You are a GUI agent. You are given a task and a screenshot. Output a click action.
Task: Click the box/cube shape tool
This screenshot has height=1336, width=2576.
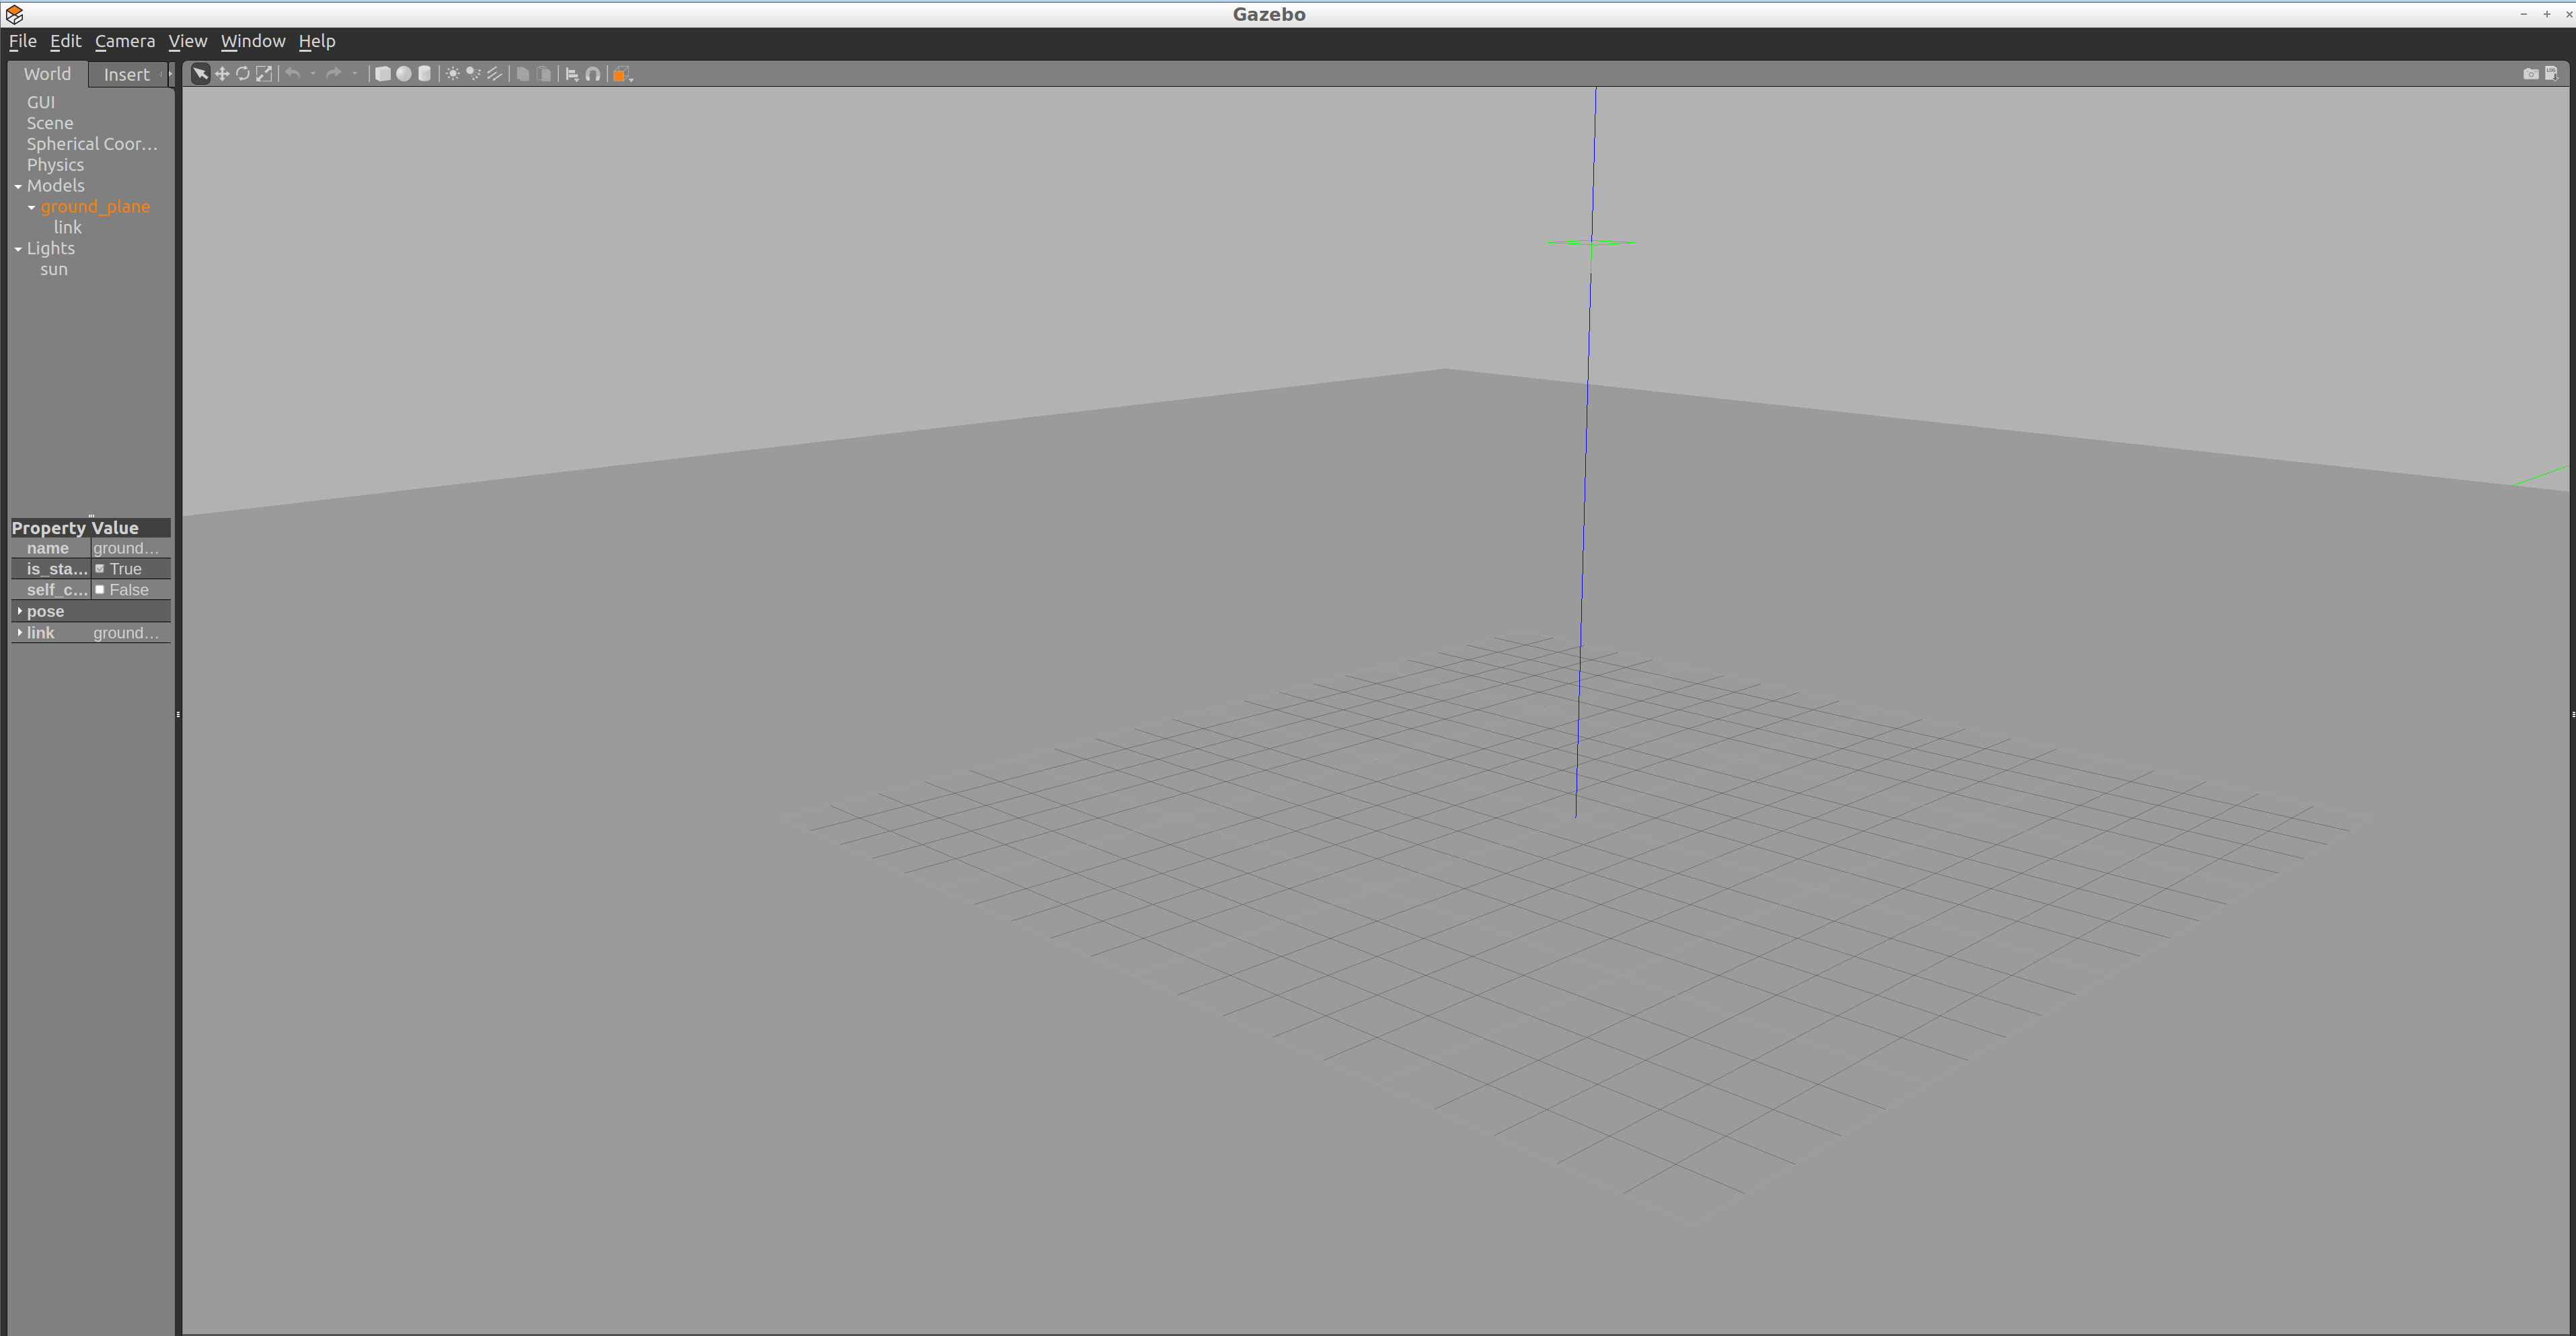(x=381, y=73)
